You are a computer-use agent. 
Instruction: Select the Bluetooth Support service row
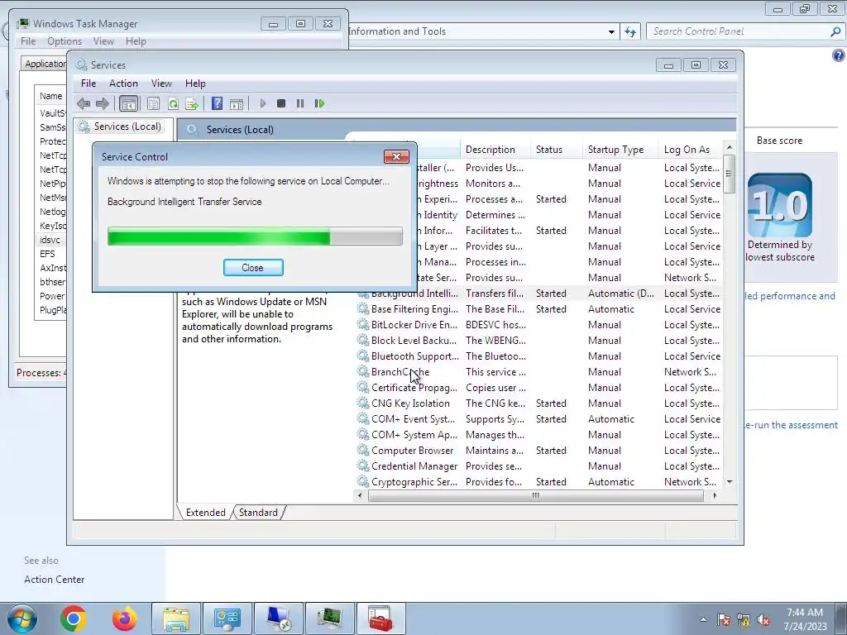click(x=539, y=356)
